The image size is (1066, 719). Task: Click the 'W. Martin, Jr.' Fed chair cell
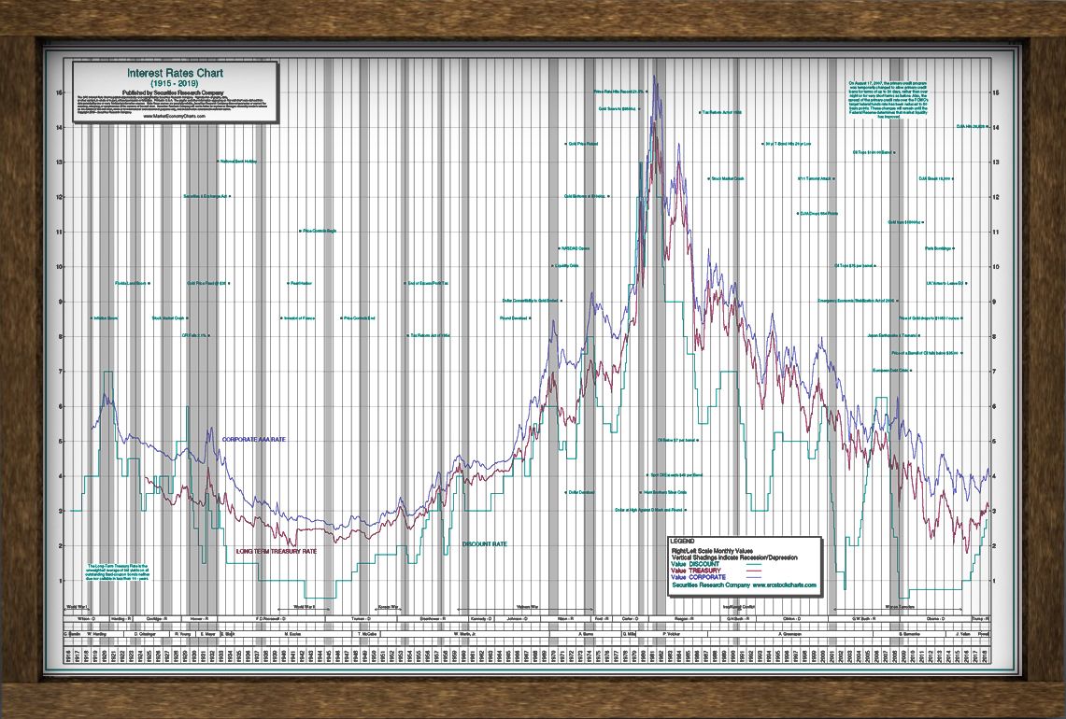click(465, 634)
